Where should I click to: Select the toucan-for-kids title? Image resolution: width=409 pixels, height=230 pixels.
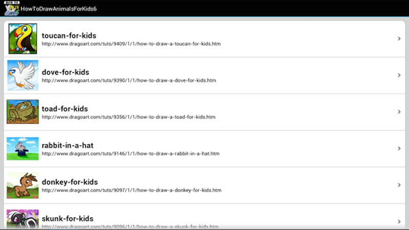coord(69,35)
